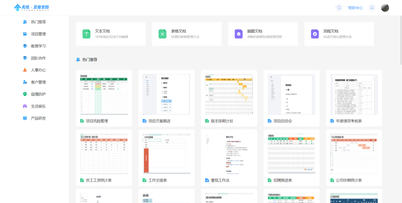Click the 版本排期计划 title text
Screen dimensions: 402x203
pyautogui.click(x=222, y=121)
